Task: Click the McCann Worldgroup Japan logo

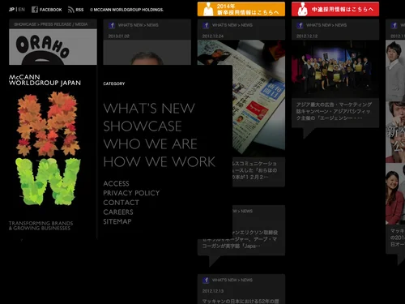Action: (x=45, y=80)
